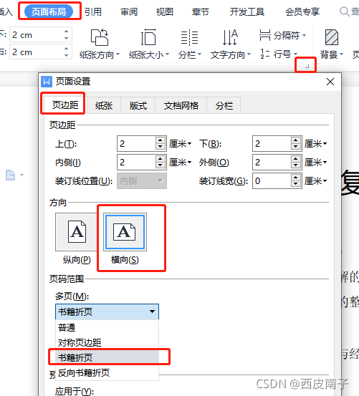
Task: Collapse the 多页 combo box showing 书籍折页
Action: point(107,312)
